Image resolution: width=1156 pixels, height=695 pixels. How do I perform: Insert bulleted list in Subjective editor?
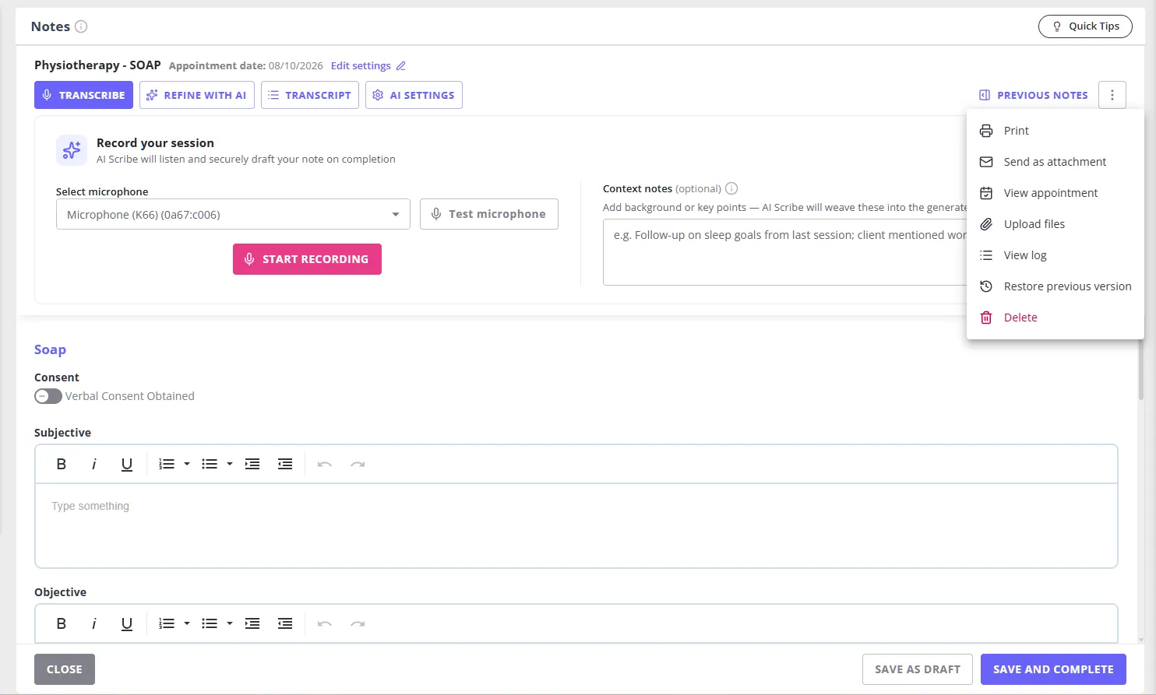point(210,465)
